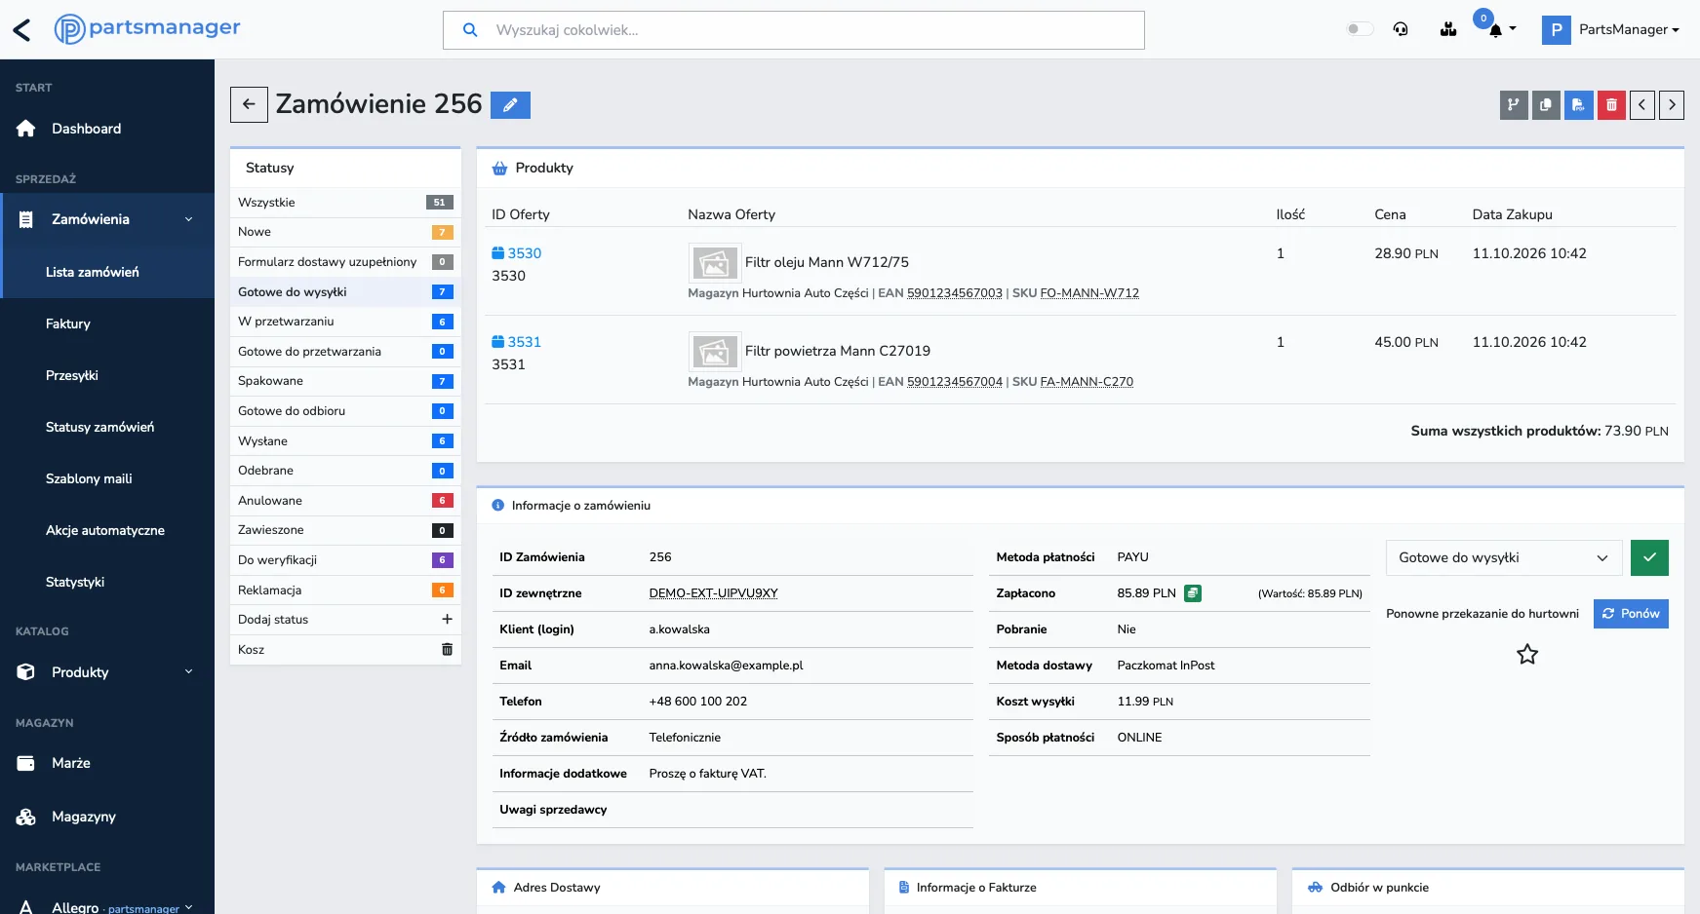Select the 'Anulowane' status filter
The image size is (1700, 914).
[345, 501]
